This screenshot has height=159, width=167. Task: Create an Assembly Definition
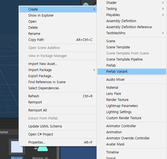[x=132, y=21]
